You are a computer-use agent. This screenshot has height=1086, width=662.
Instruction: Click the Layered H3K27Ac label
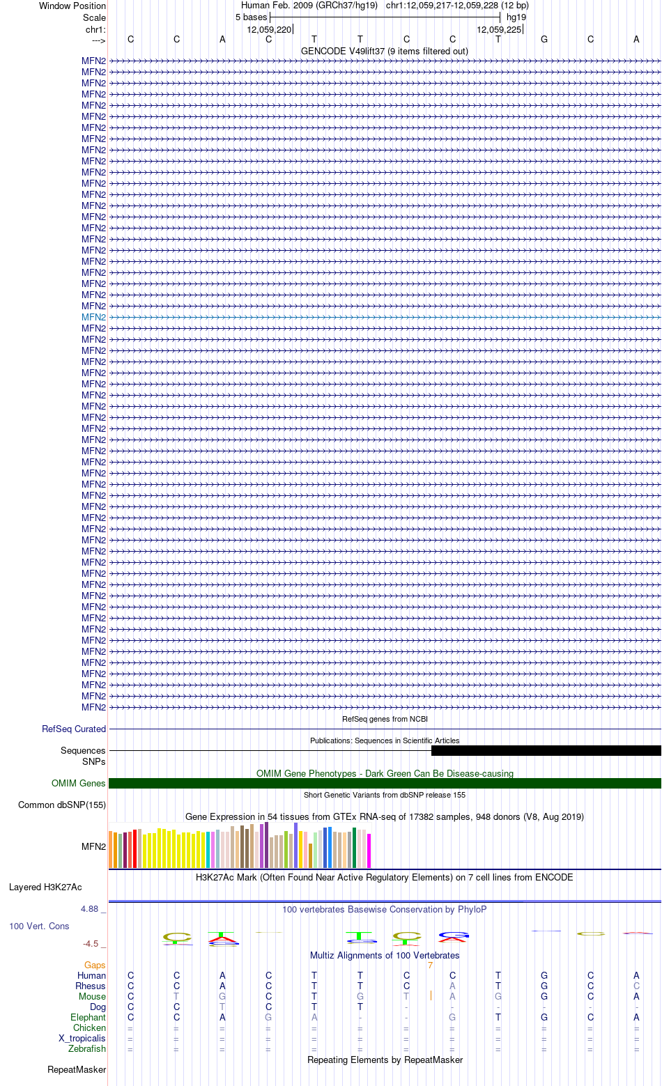(x=45, y=887)
